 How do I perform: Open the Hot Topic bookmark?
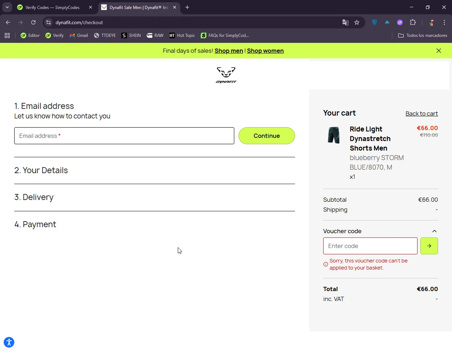[182, 36]
